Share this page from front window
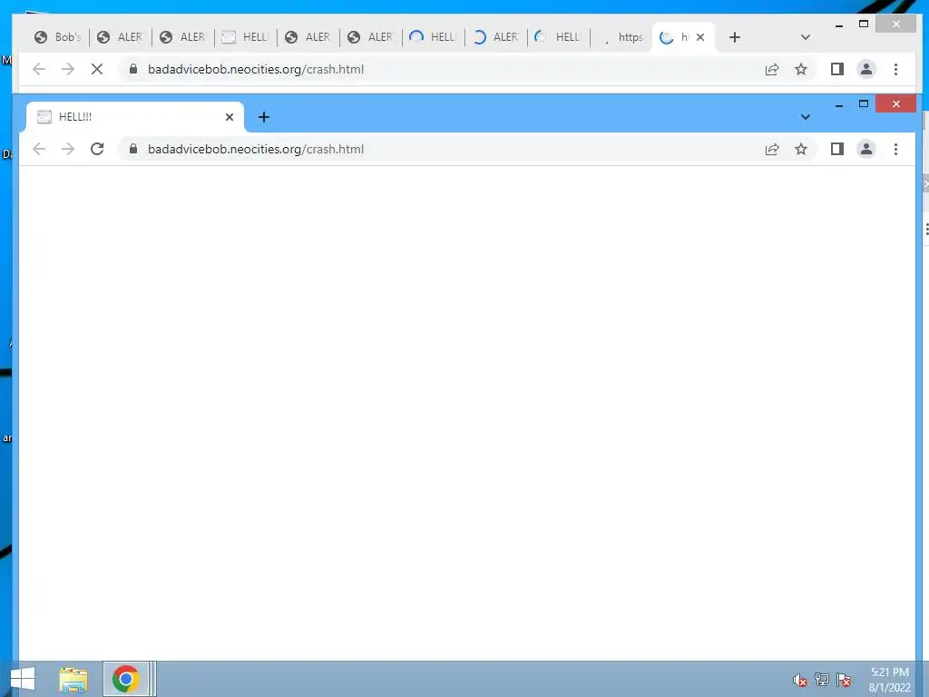The width and height of the screenshot is (929, 697). (772, 150)
